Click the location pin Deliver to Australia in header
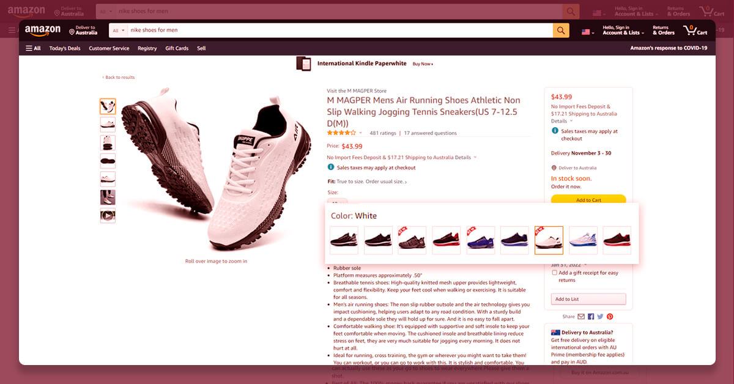The height and width of the screenshot is (384, 734). tap(84, 30)
